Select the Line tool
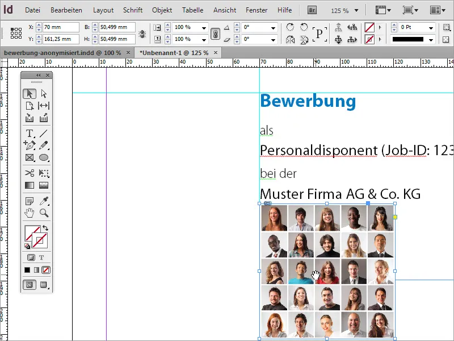 pos(44,134)
